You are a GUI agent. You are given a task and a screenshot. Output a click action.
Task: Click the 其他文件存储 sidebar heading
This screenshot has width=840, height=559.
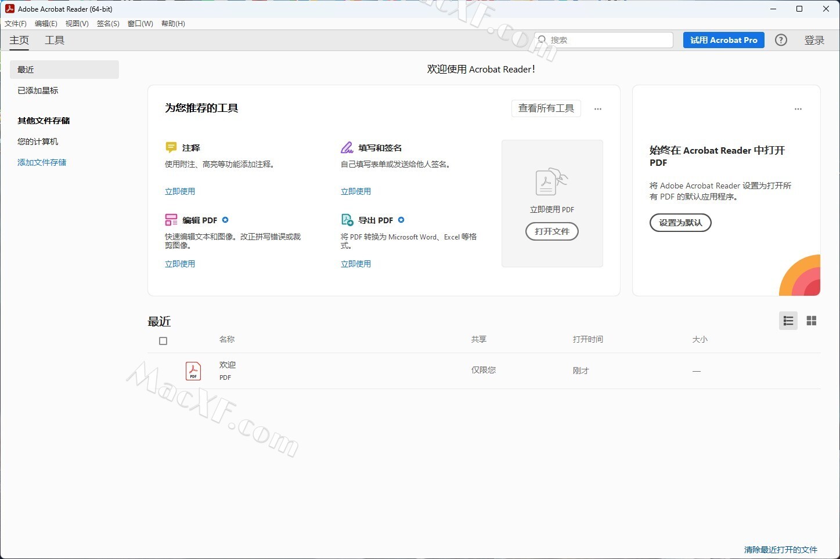(44, 121)
